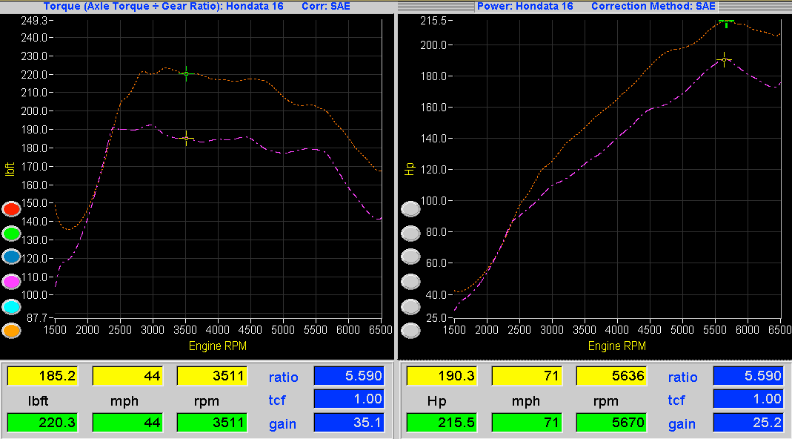This screenshot has width=792, height=439.
Task: Click the Power graph title bar
Action: coord(595,7)
